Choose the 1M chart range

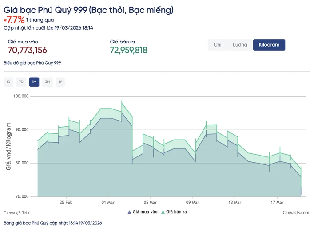[x=34, y=82]
